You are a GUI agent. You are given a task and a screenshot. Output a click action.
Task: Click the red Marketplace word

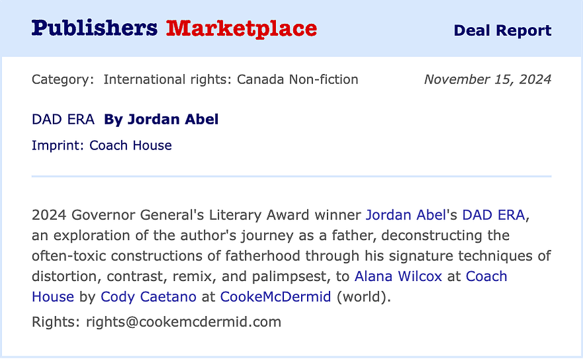point(242,28)
